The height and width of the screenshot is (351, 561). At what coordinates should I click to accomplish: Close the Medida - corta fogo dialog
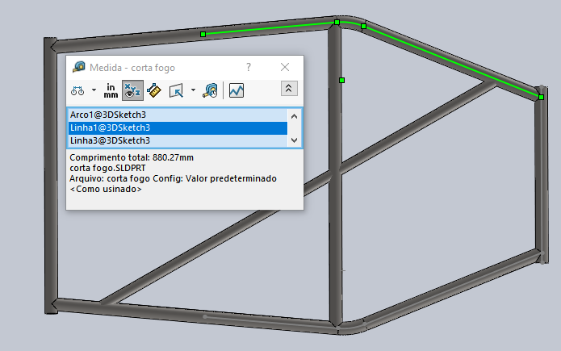pos(284,68)
